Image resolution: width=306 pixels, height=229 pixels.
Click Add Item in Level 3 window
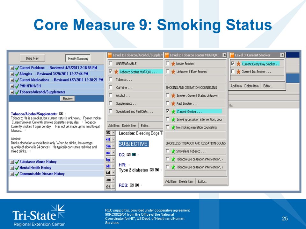click(236, 86)
